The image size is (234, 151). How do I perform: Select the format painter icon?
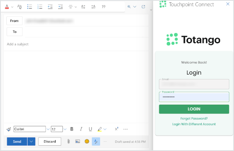pyautogui.click(x=8, y=129)
